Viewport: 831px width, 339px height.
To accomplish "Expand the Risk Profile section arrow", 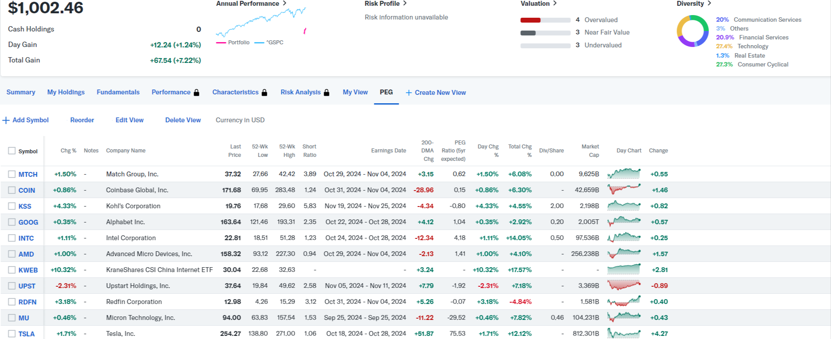I will click(405, 3).
